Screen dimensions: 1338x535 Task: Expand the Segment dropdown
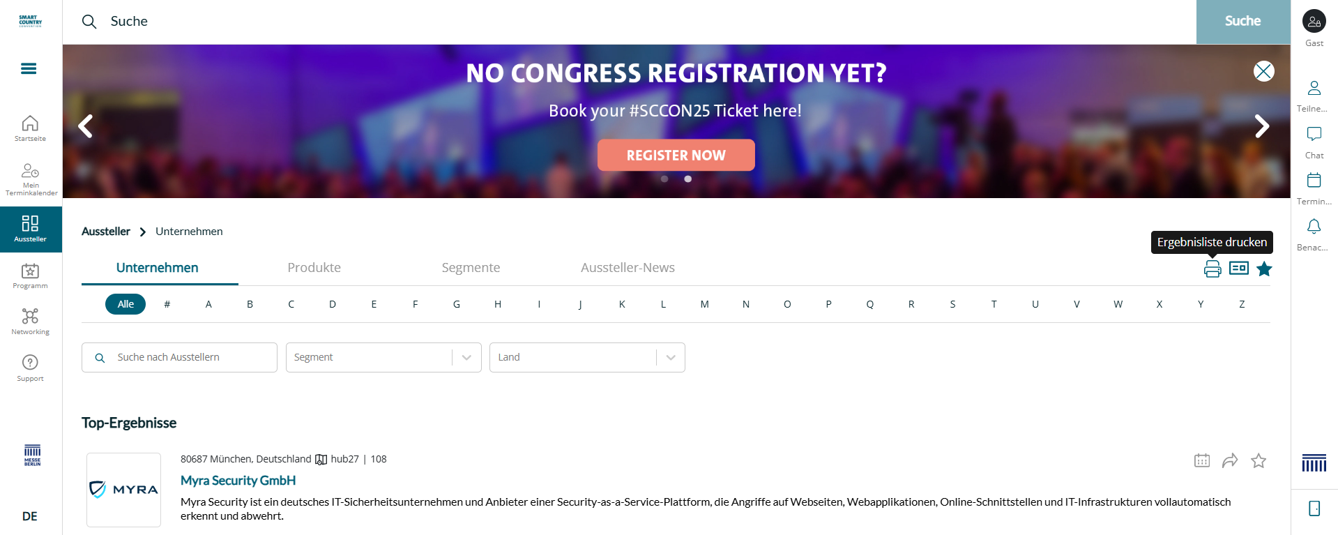coord(383,357)
